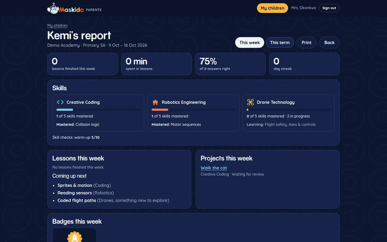Click No lessons finished this week text

(78, 167)
